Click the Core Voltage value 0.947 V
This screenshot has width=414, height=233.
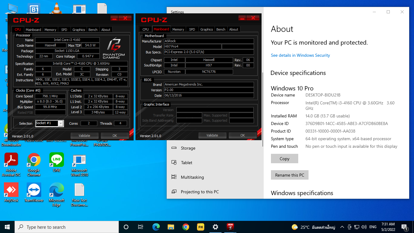(x=88, y=56)
